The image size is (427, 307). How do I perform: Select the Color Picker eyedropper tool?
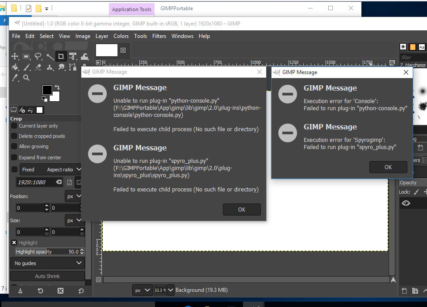[x=15, y=78]
